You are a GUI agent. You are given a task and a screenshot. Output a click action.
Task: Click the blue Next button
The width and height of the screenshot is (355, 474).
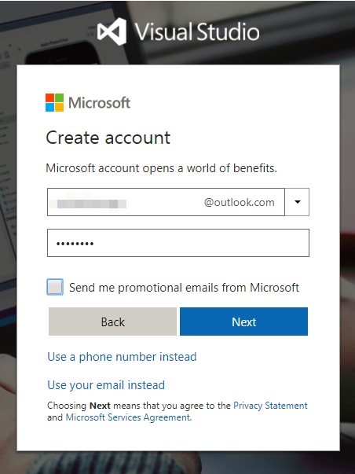click(243, 322)
